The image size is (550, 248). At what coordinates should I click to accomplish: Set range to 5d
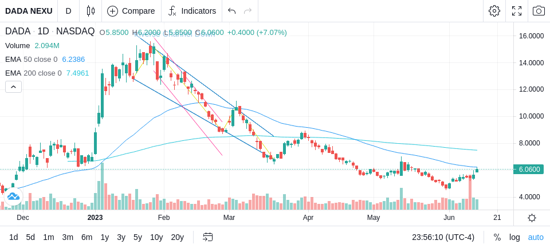coord(30,238)
